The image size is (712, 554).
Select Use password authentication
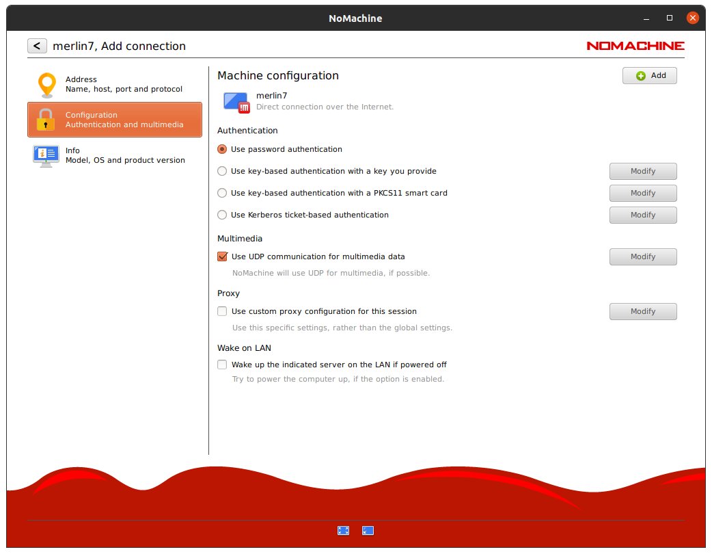[x=222, y=149]
